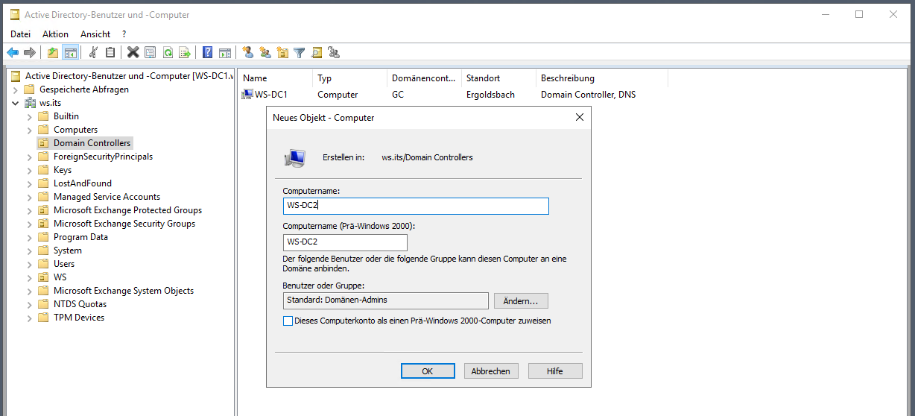Click the Forward arrow toolbar icon

30,52
